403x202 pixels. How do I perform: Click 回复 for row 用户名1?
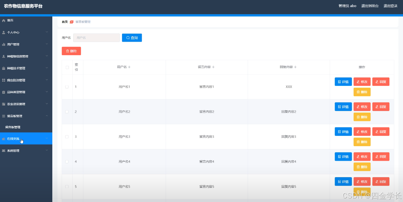click(x=381, y=82)
